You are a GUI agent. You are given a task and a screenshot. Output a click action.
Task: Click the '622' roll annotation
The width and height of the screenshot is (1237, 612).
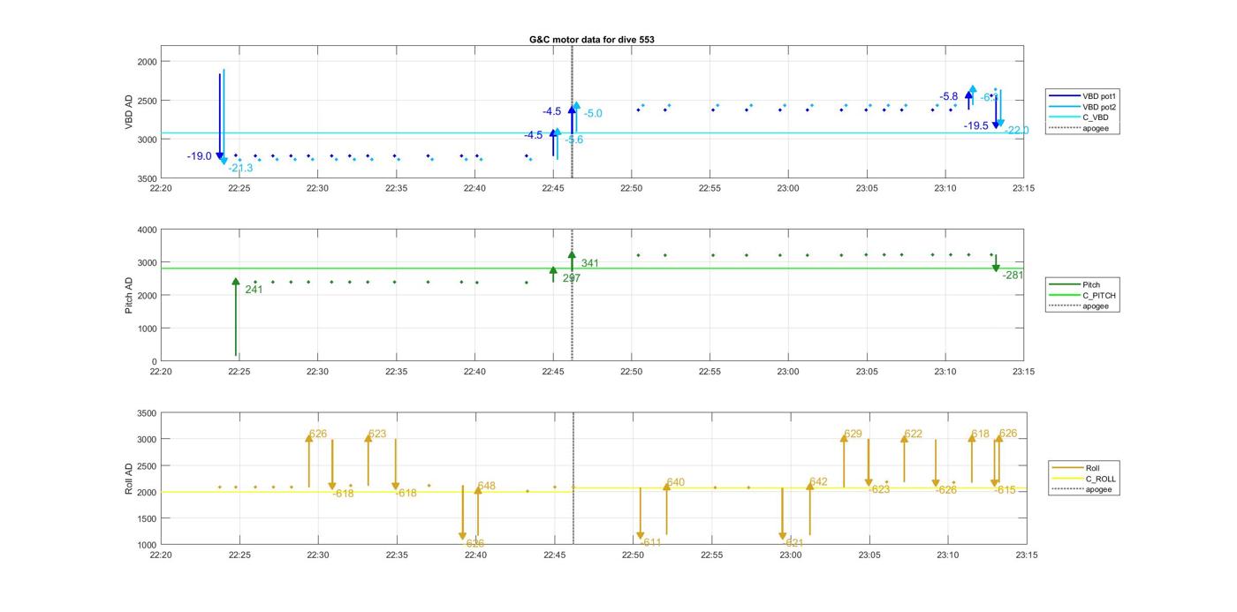914,434
